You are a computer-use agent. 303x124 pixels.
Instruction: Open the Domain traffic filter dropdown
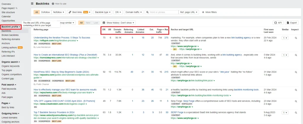pos(134,12)
